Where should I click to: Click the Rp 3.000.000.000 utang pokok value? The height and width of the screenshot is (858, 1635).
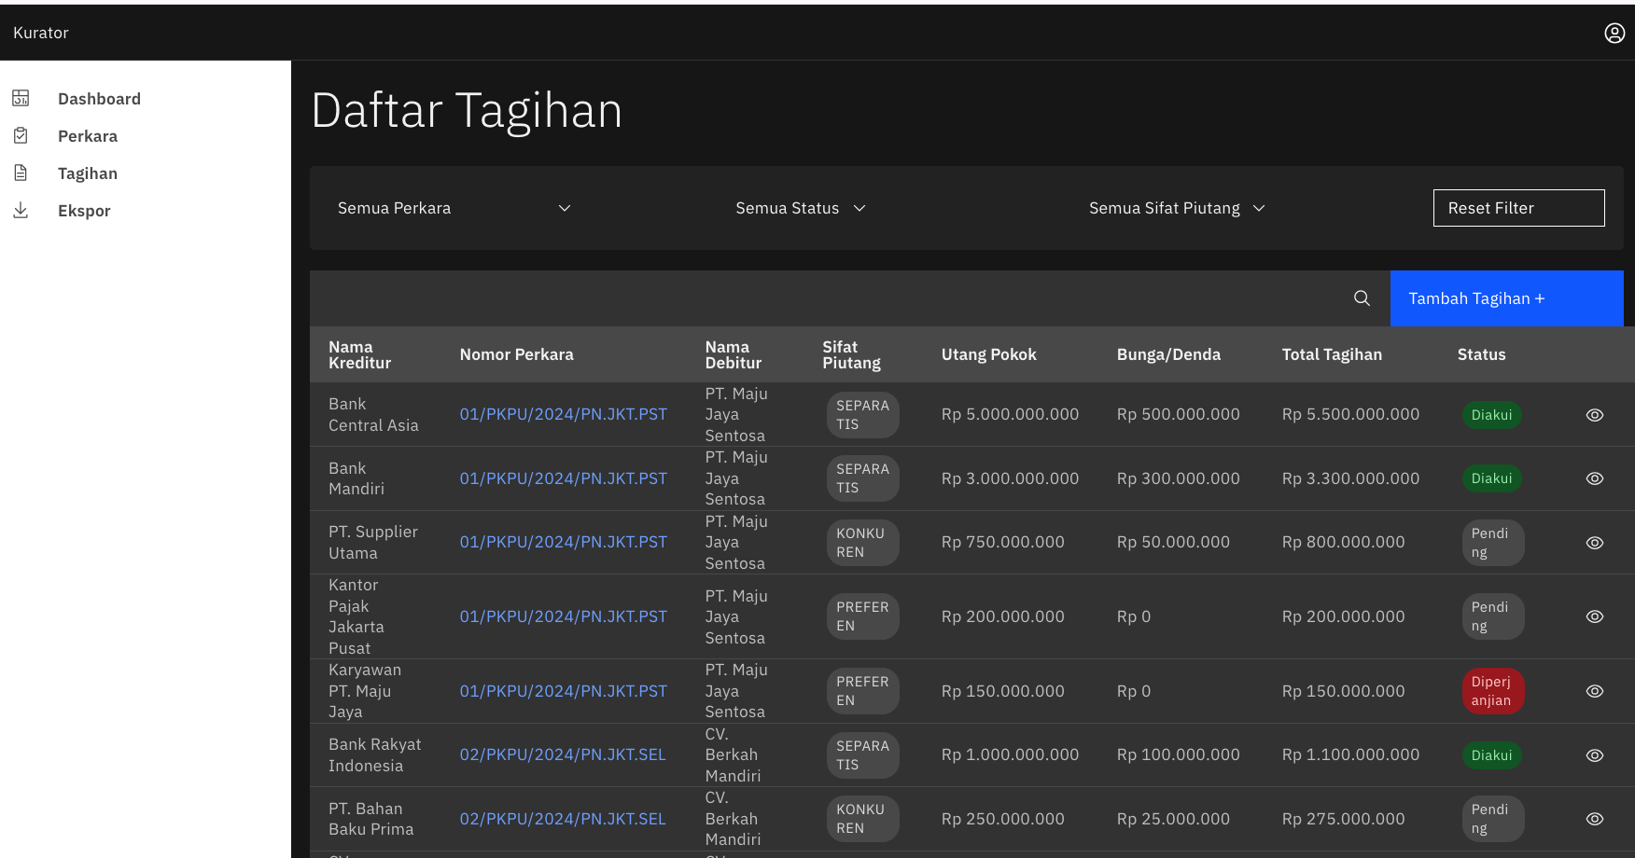pyautogui.click(x=1010, y=478)
